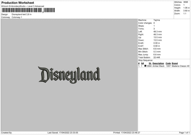Image resolution: width=191 pixels, height=135 pixels.
Task: Click the Created By label
Action: (7, 132)
